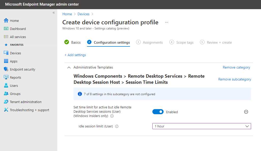Disable the idle Remote Desktop sessions setting
The height and width of the screenshot is (151, 261).
pos(158,112)
